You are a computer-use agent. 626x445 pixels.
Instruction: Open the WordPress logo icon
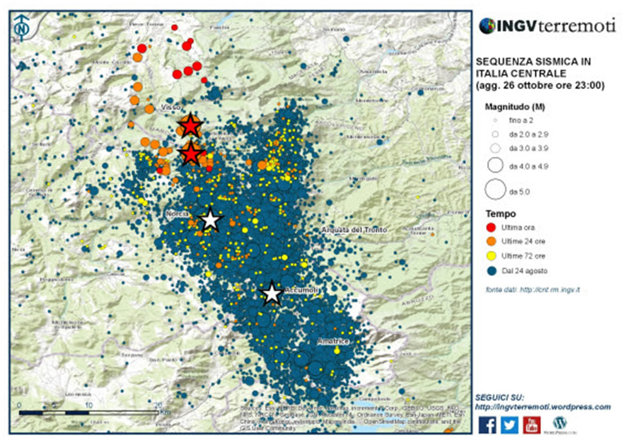[x=560, y=424]
